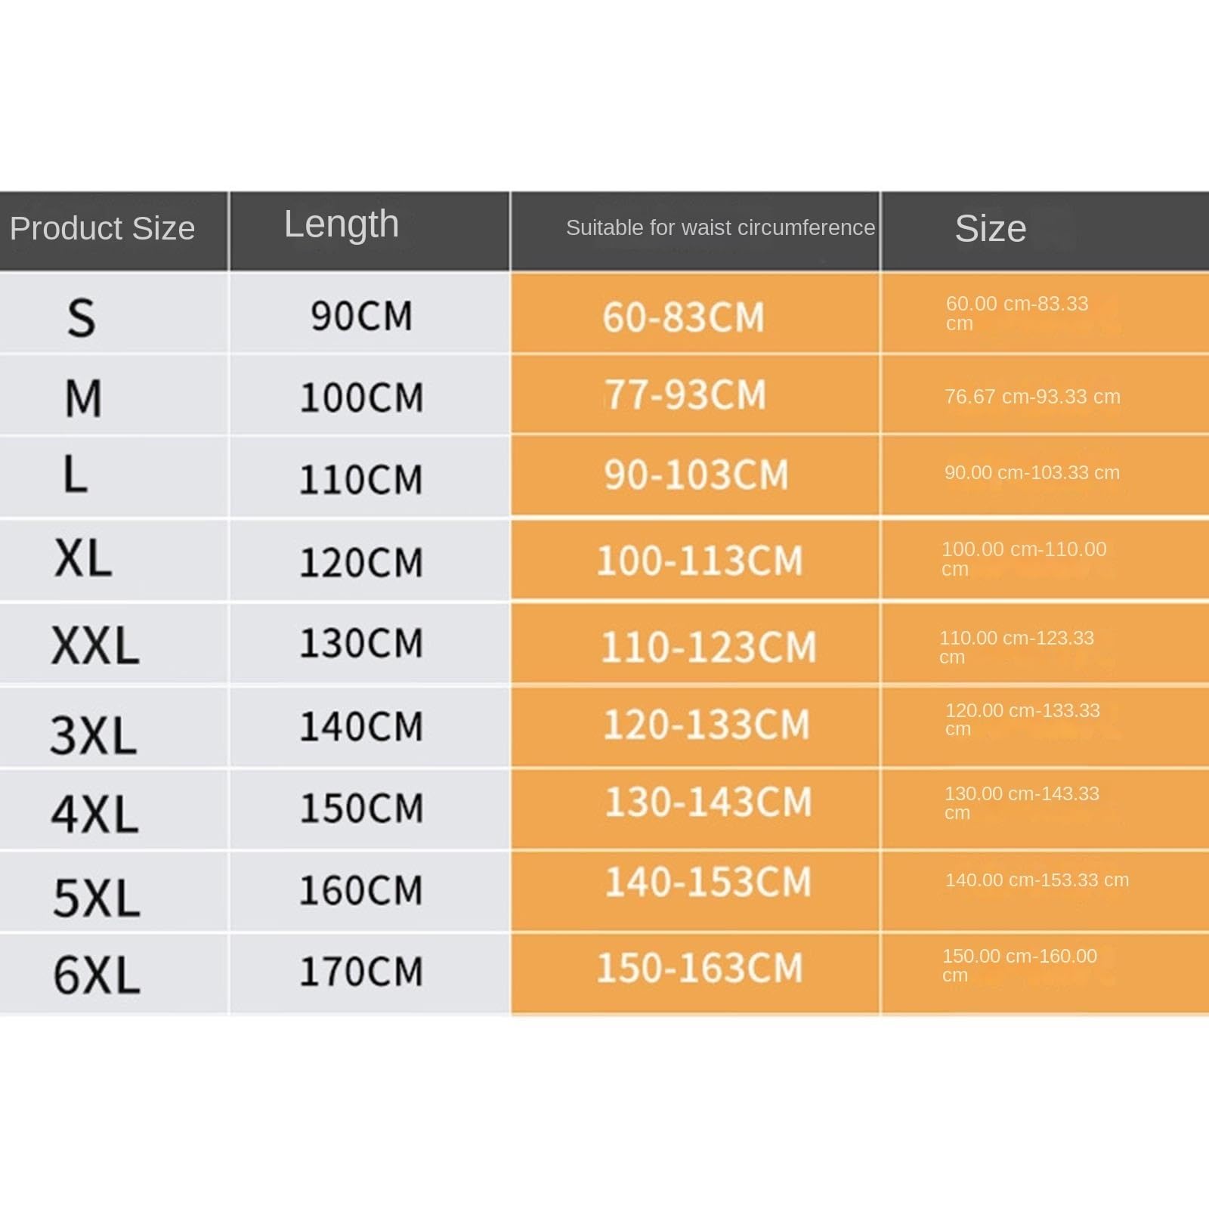Select the Size header in the last column

[991, 228]
